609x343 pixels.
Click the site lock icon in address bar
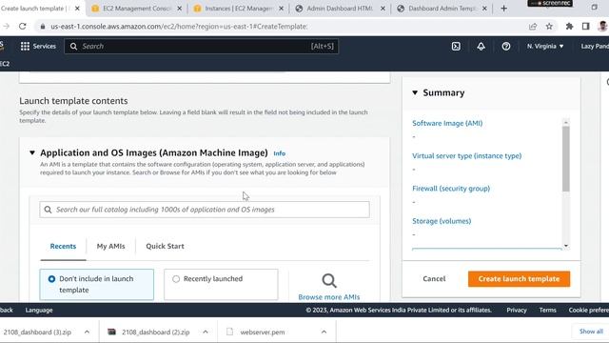click(42, 26)
